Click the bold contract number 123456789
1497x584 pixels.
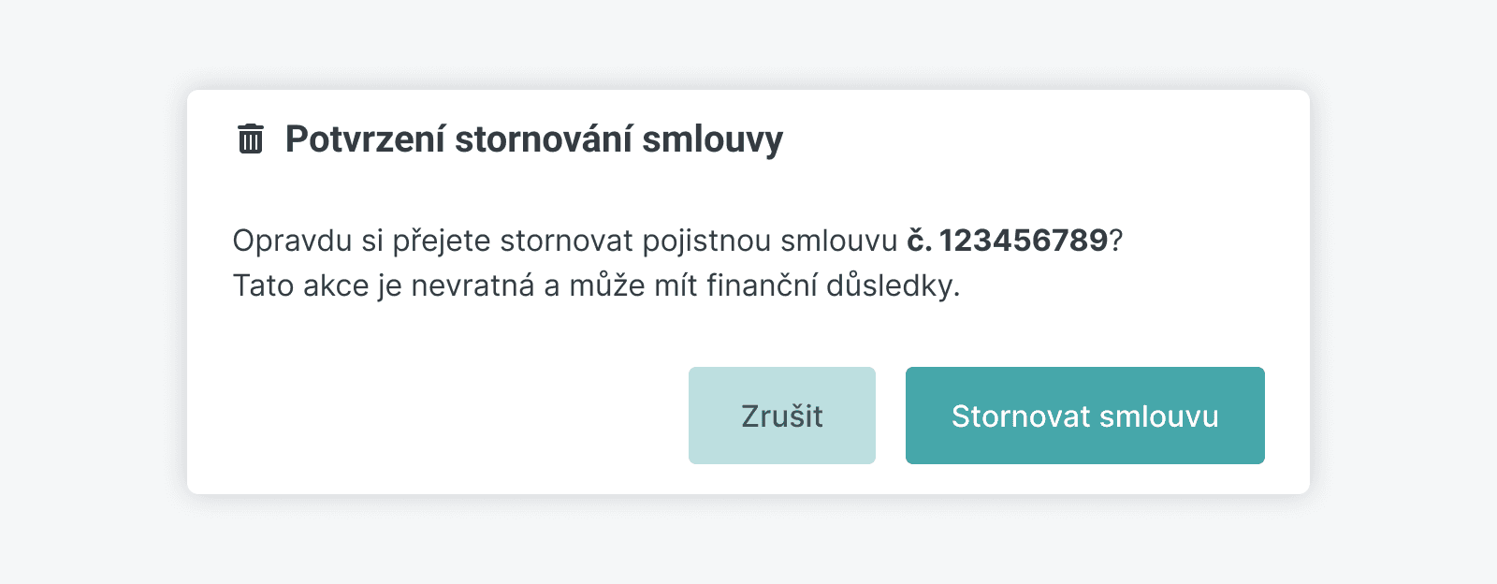[x=1024, y=241]
